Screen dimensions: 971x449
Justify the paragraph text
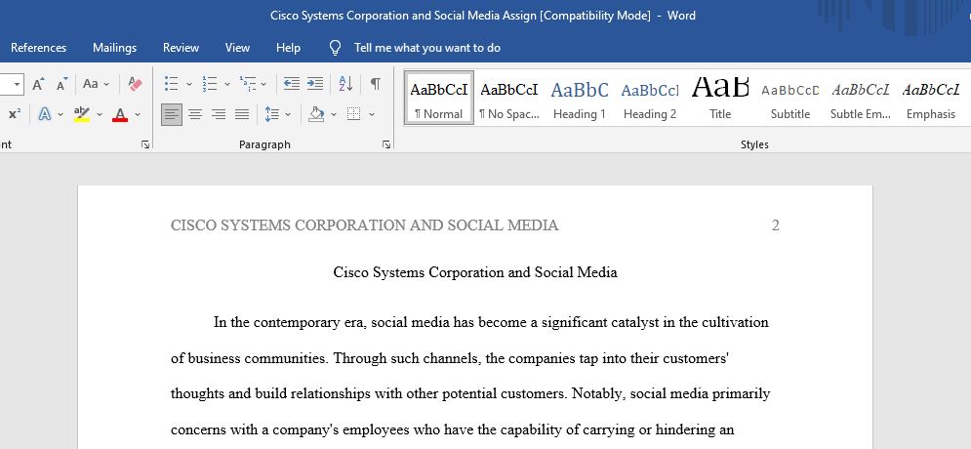[x=242, y=114]
